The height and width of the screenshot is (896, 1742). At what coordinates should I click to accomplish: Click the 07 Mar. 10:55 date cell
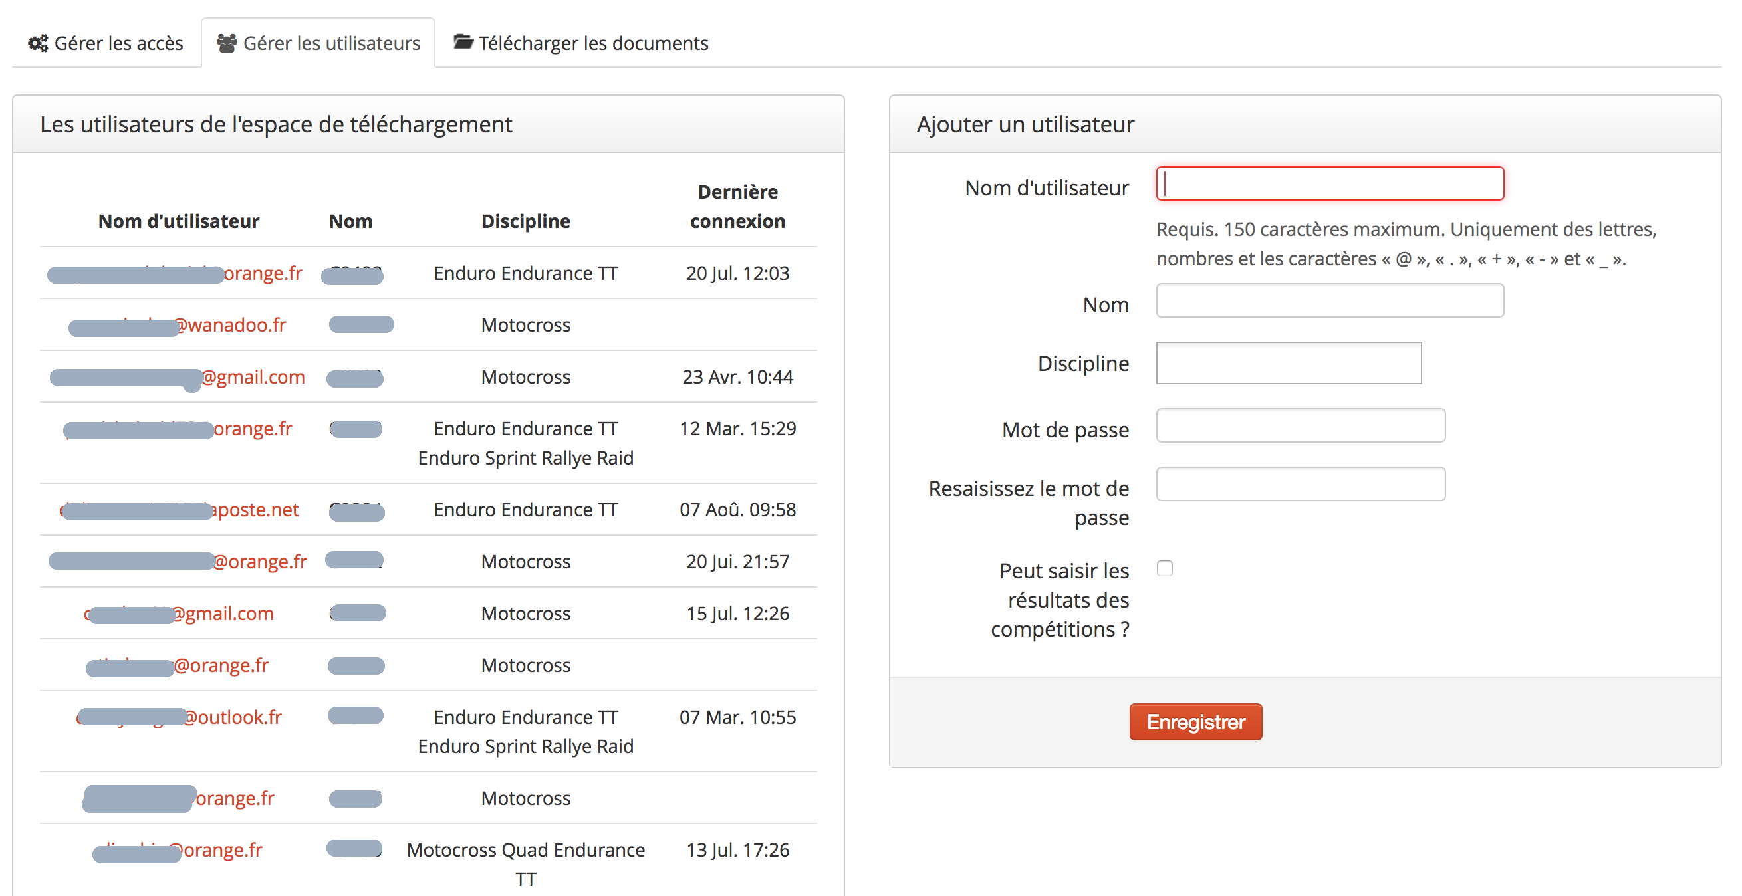(x=737, y=717)
